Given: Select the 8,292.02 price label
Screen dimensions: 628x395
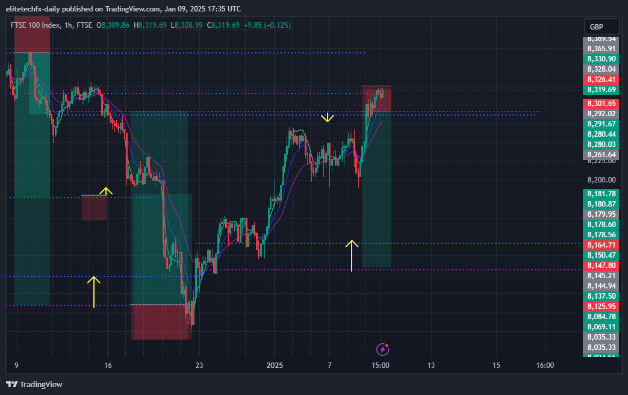Looking at the screenshot, I should point(601,114).
